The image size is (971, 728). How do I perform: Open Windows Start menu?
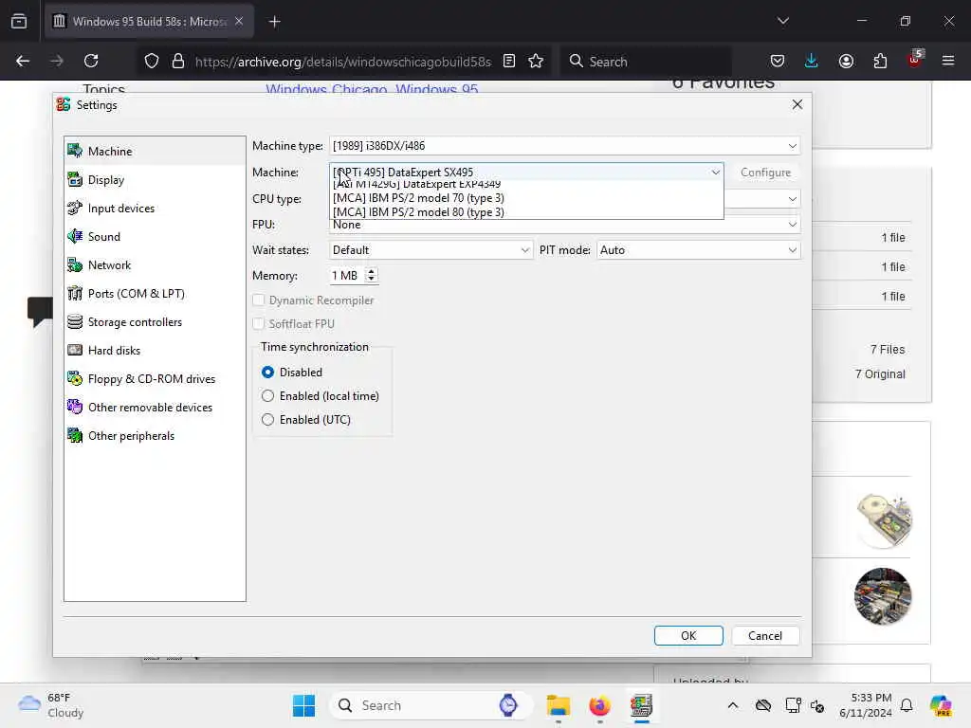point(303,705)
